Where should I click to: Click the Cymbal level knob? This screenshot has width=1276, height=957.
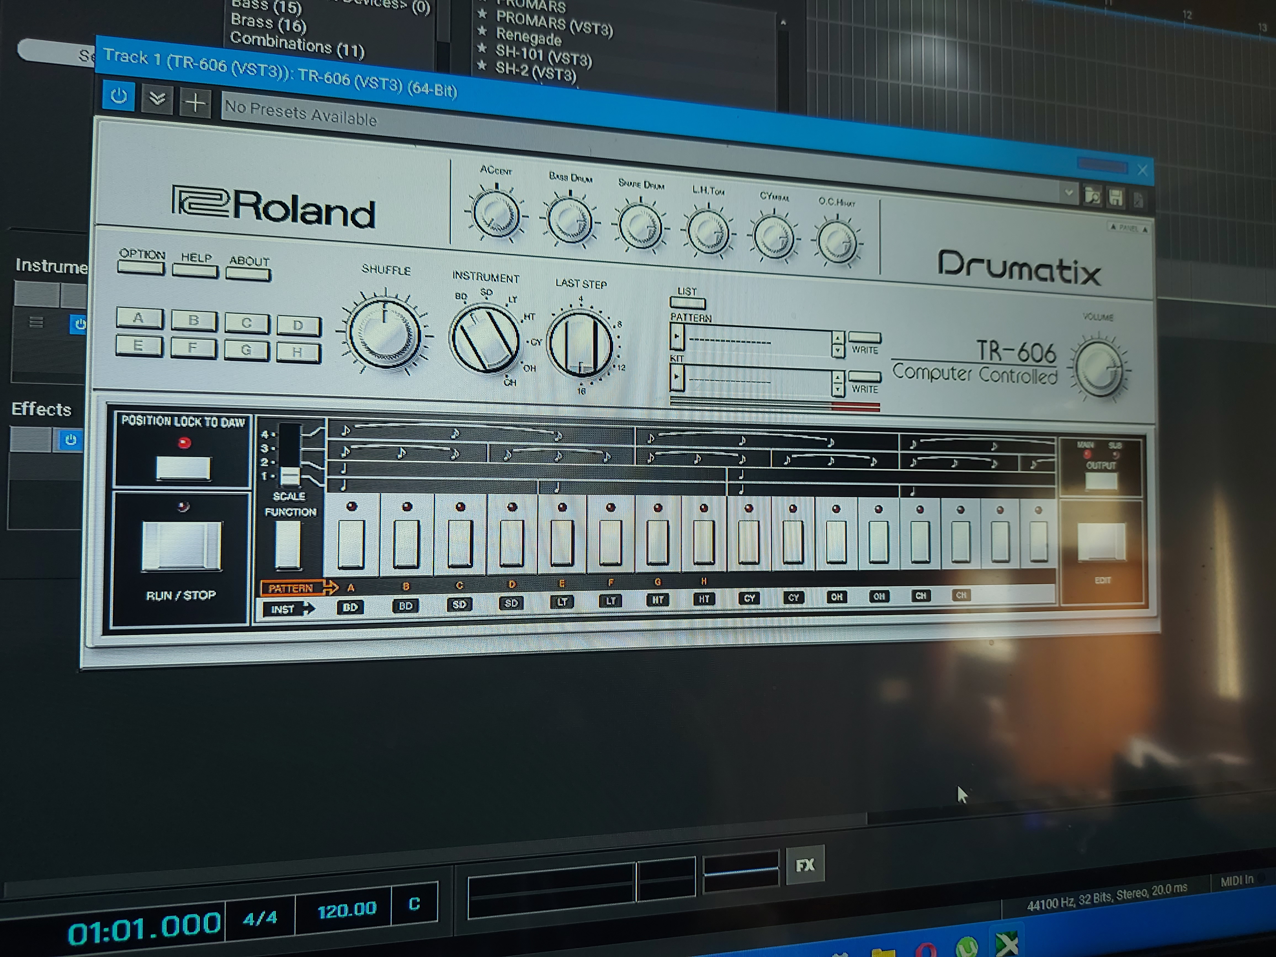pos(773,237)
